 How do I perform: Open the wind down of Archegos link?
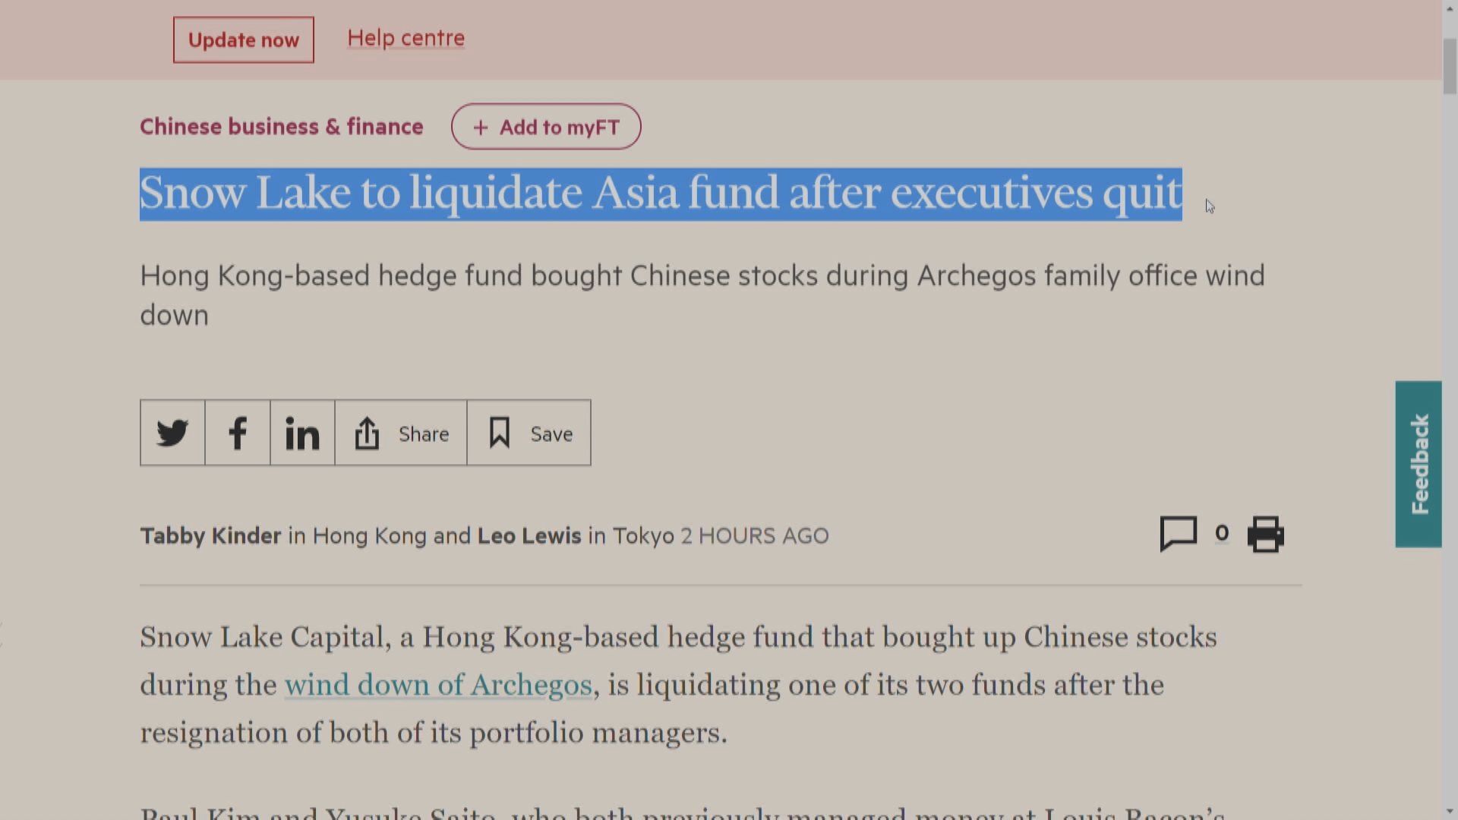pyautogui.click(x=438, y=685)
